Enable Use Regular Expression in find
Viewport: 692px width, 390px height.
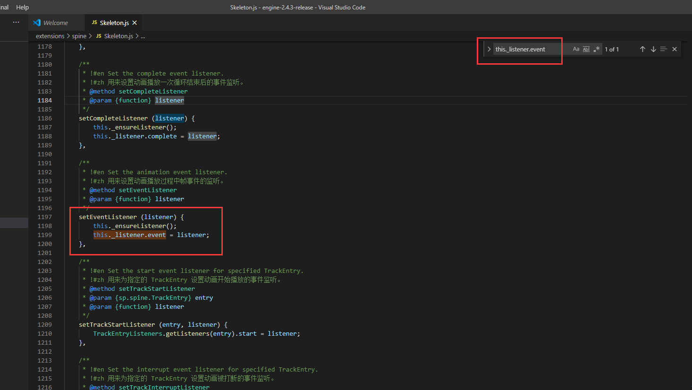point(597,49)
